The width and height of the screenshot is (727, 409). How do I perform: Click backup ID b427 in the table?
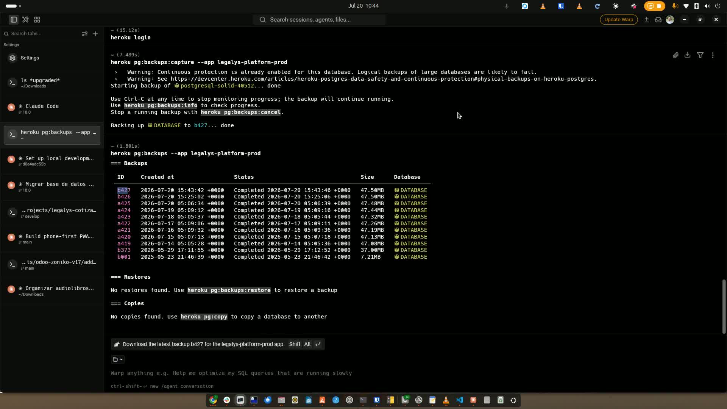click(124, 190)
